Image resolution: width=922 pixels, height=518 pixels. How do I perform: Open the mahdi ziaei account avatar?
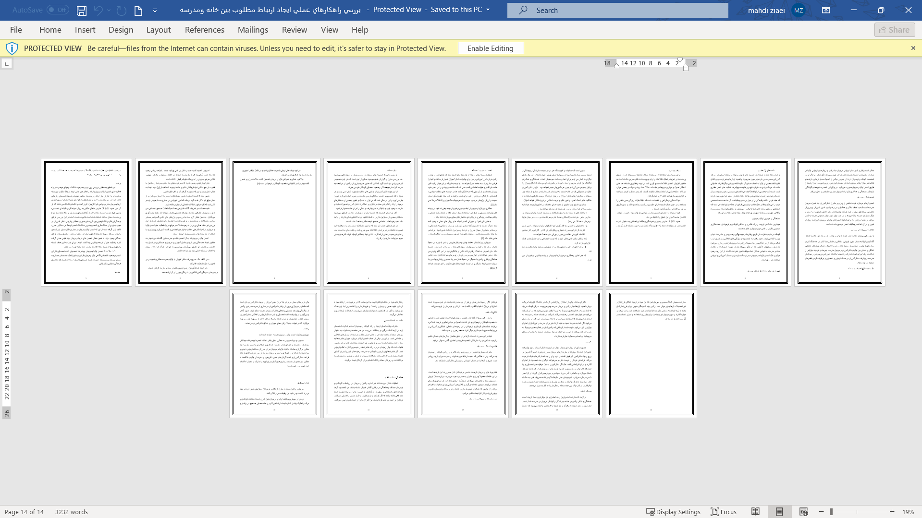click(799, 10)
